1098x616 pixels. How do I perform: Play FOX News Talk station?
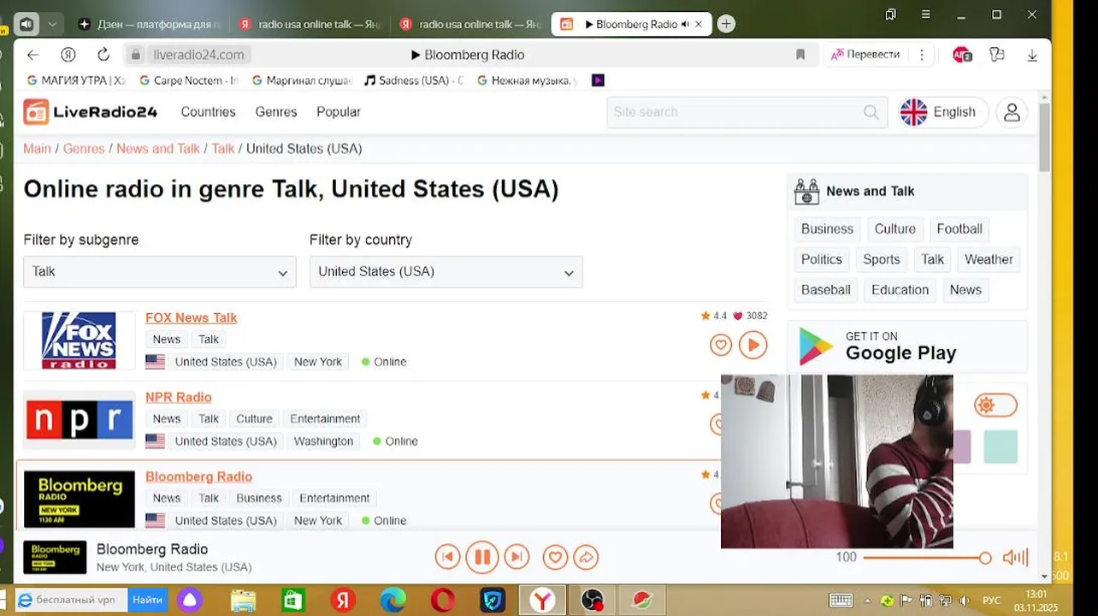point(753,345)
